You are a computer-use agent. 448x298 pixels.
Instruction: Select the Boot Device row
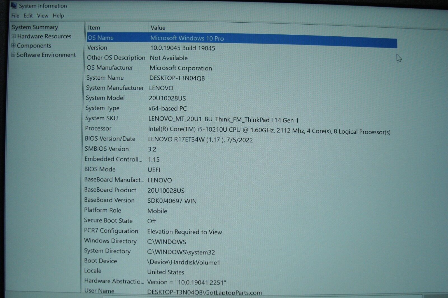(101, 261)
